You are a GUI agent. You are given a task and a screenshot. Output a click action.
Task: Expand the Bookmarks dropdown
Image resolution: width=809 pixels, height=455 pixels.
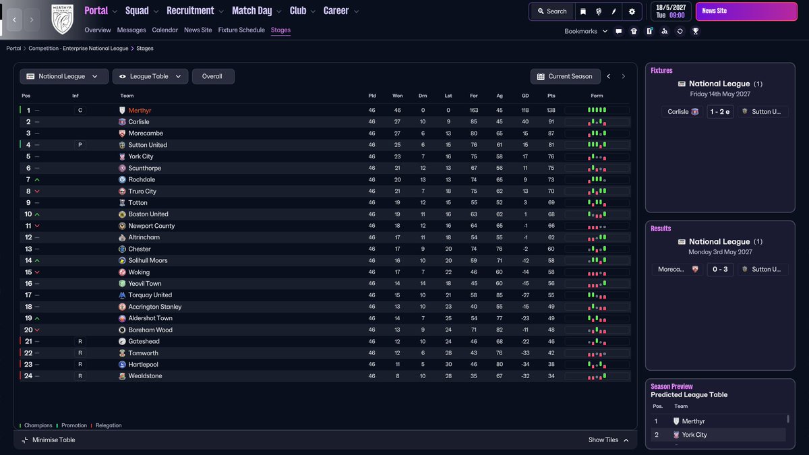[x=586, y=31]
